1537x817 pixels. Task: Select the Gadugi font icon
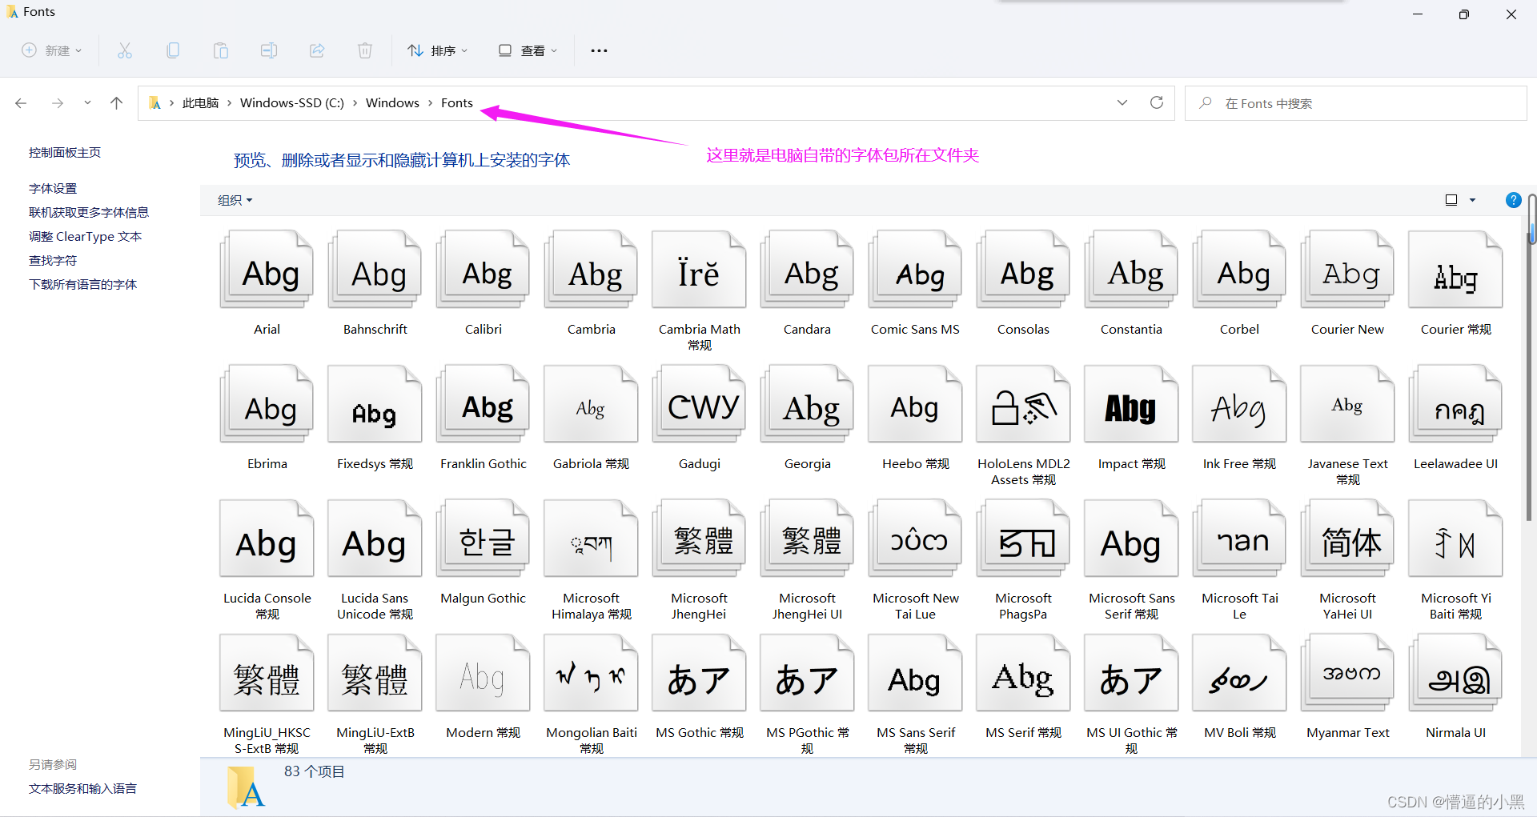[699, 404]
